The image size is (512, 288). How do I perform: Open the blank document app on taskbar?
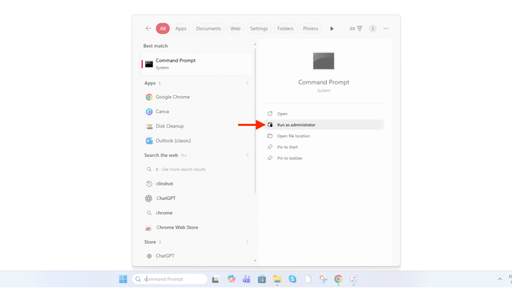pos(308,279)
